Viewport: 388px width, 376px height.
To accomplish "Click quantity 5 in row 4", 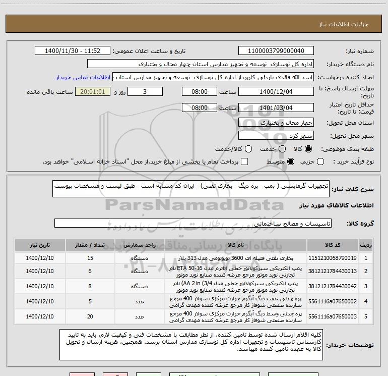I will [x=90, y=301].
